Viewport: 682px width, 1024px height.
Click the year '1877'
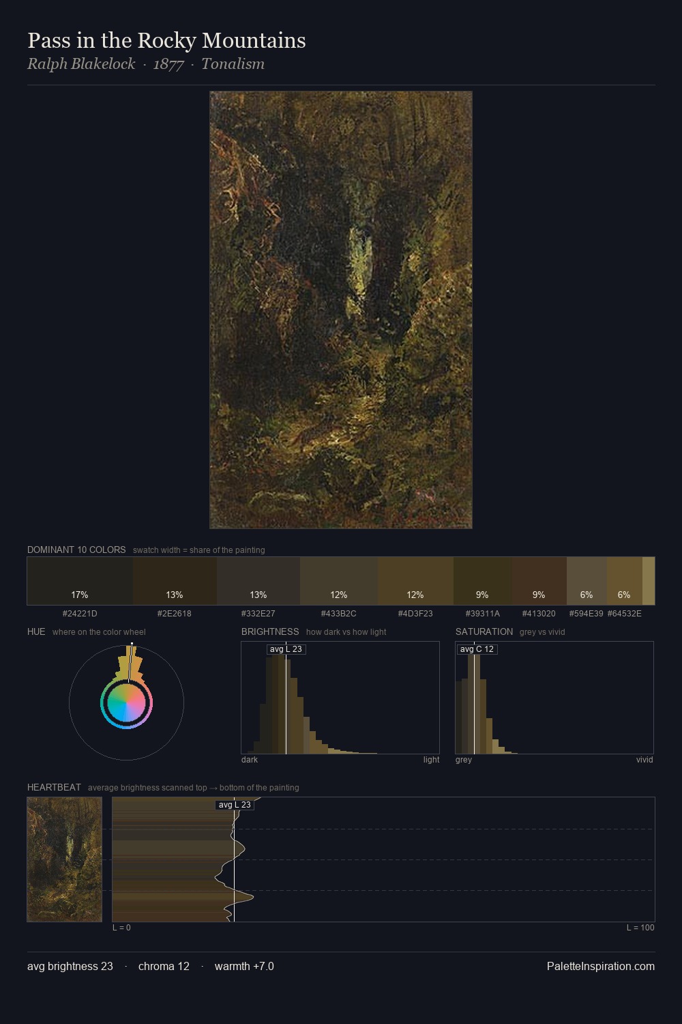click(x=168, y=64)
